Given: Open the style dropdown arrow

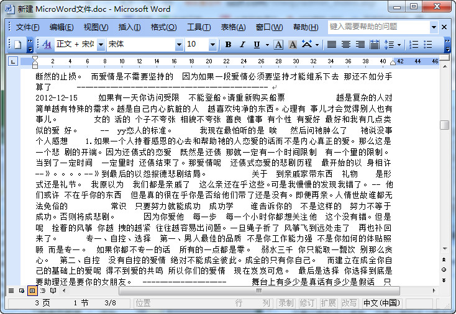Looking at the screenshot, I should [101, 45].
